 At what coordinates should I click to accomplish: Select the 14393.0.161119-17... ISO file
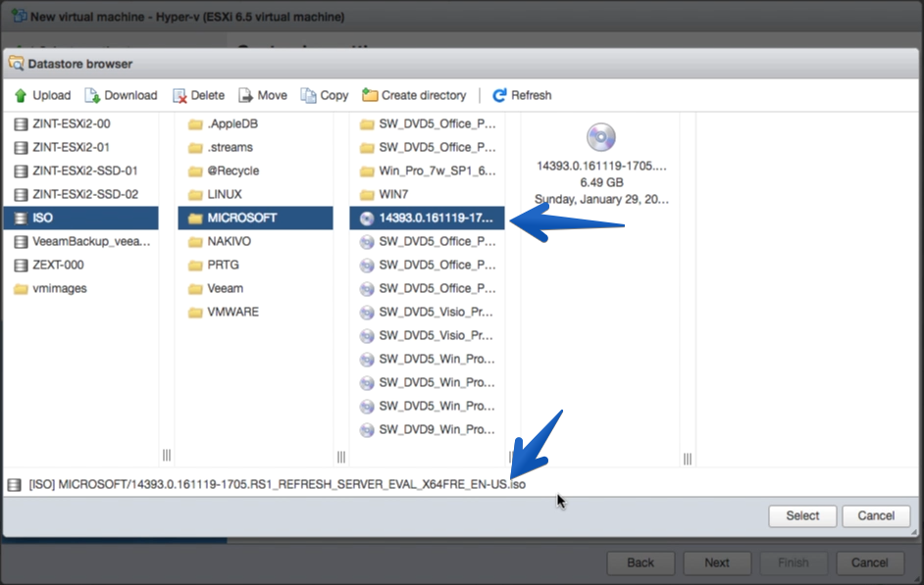(x=428, y=218)
